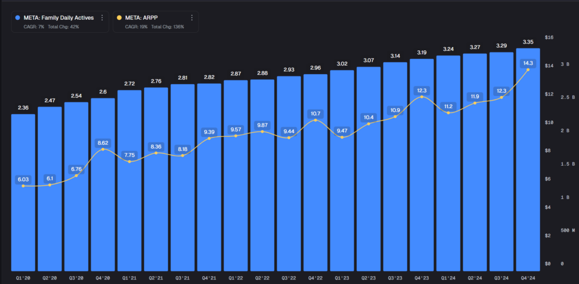Click the 2.5 B axis label

[568, 97]
